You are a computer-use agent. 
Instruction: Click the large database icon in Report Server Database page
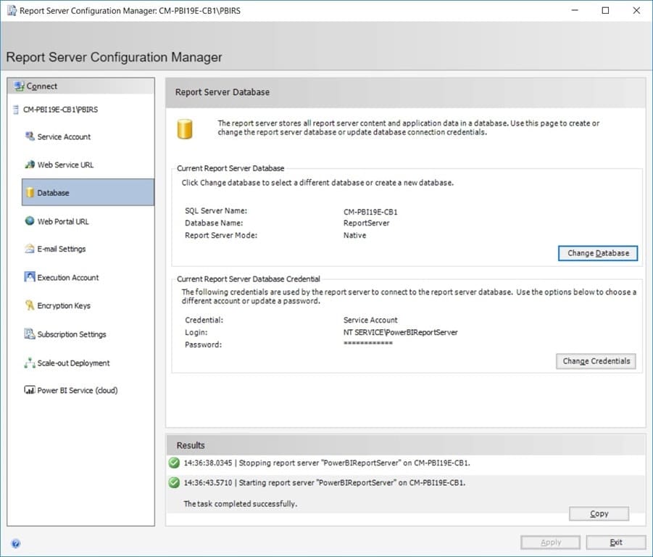click(185, 129)
